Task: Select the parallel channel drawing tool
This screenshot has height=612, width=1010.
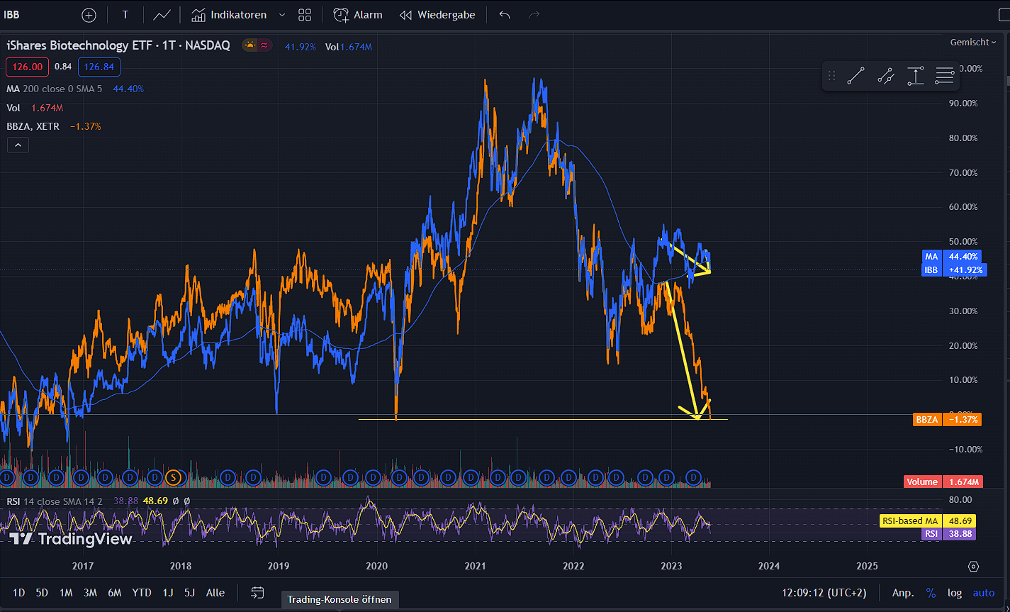Action: pos(885,76)
